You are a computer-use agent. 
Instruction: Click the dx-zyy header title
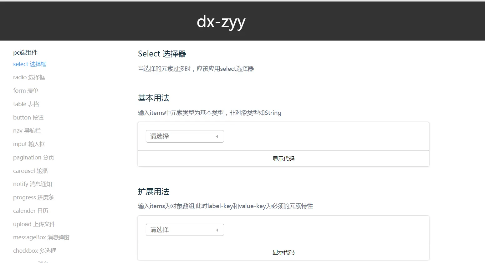tap(221, 22)
